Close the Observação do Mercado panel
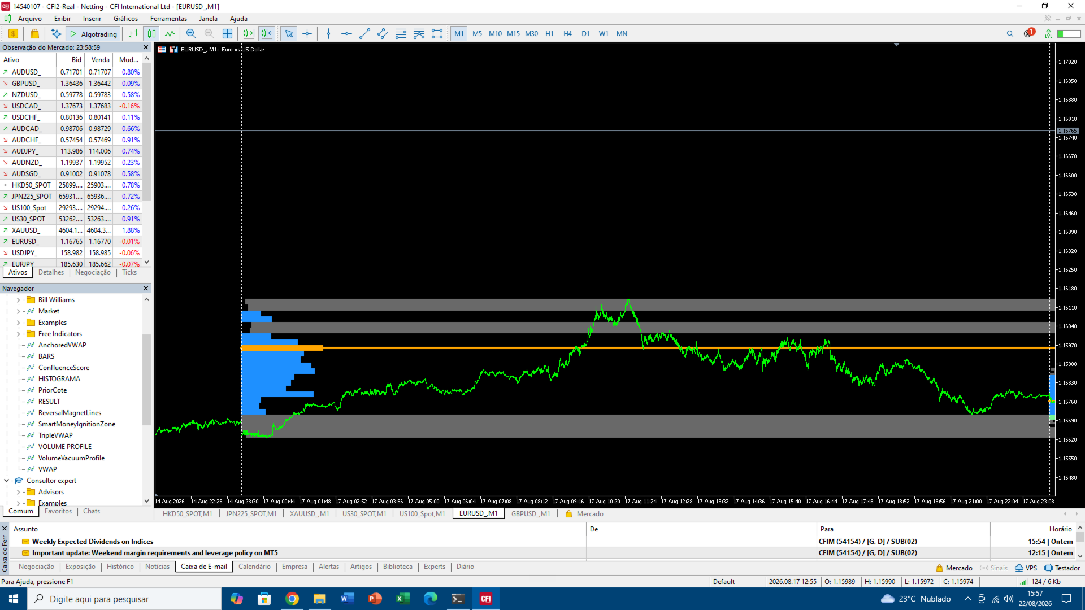The image size is (1085, 610). (146, 47)
